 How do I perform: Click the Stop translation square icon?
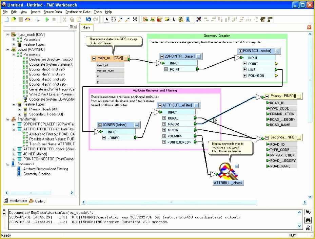tap(54, 19)
